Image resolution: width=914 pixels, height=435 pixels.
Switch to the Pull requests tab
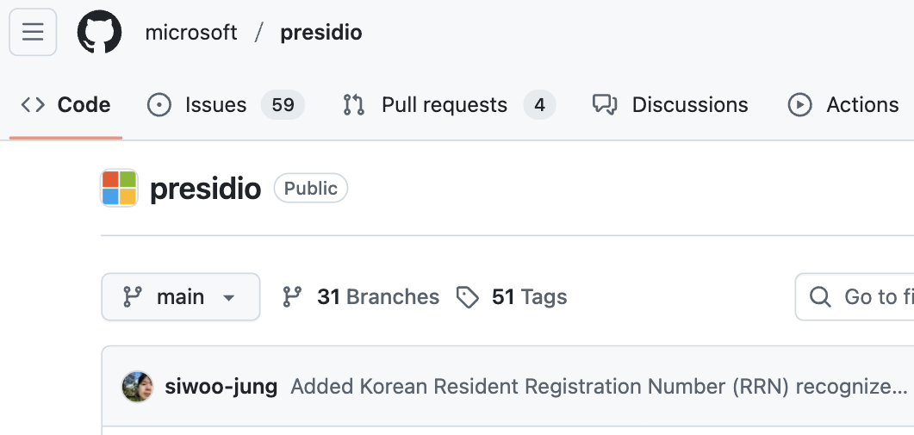(x=449, y=105)
